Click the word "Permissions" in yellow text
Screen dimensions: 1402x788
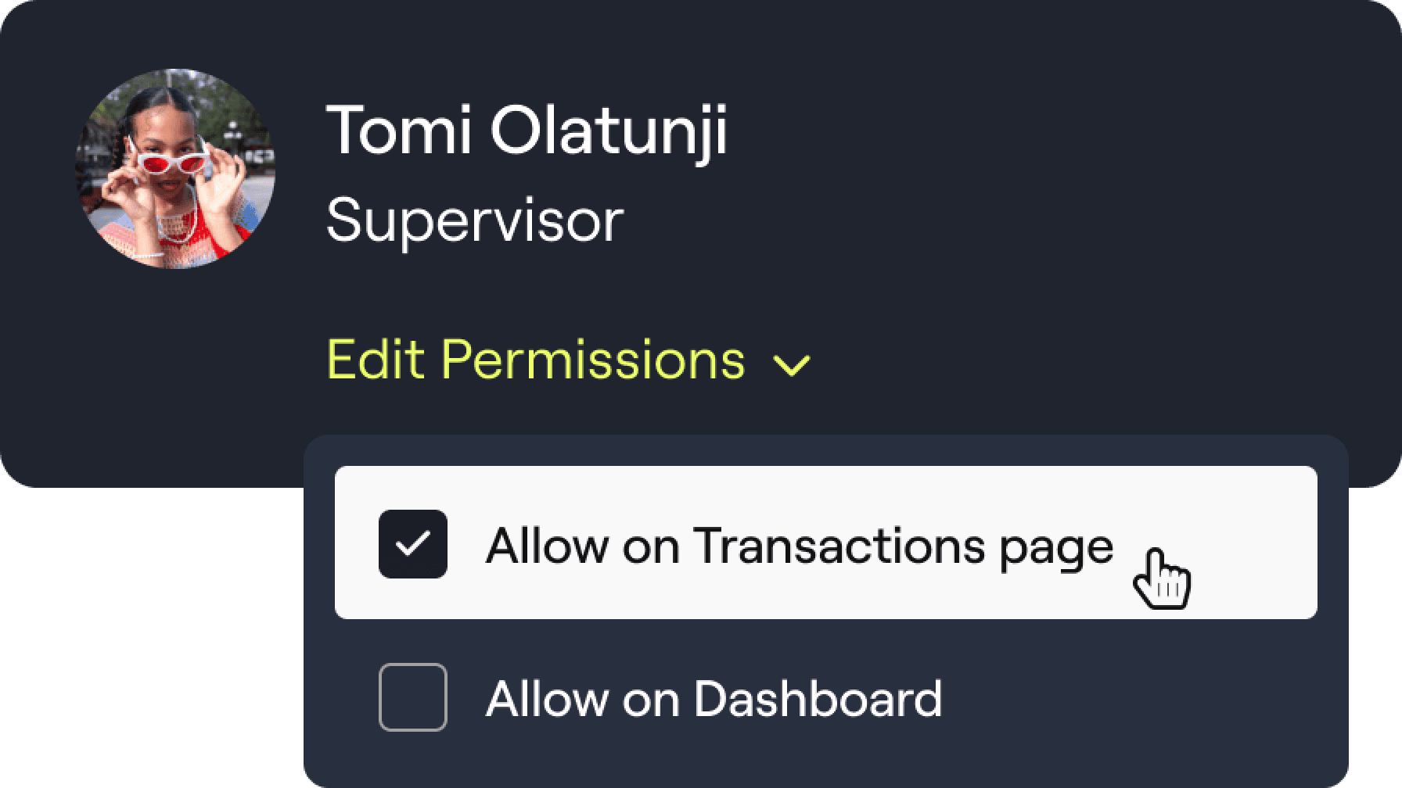(593, 360)
